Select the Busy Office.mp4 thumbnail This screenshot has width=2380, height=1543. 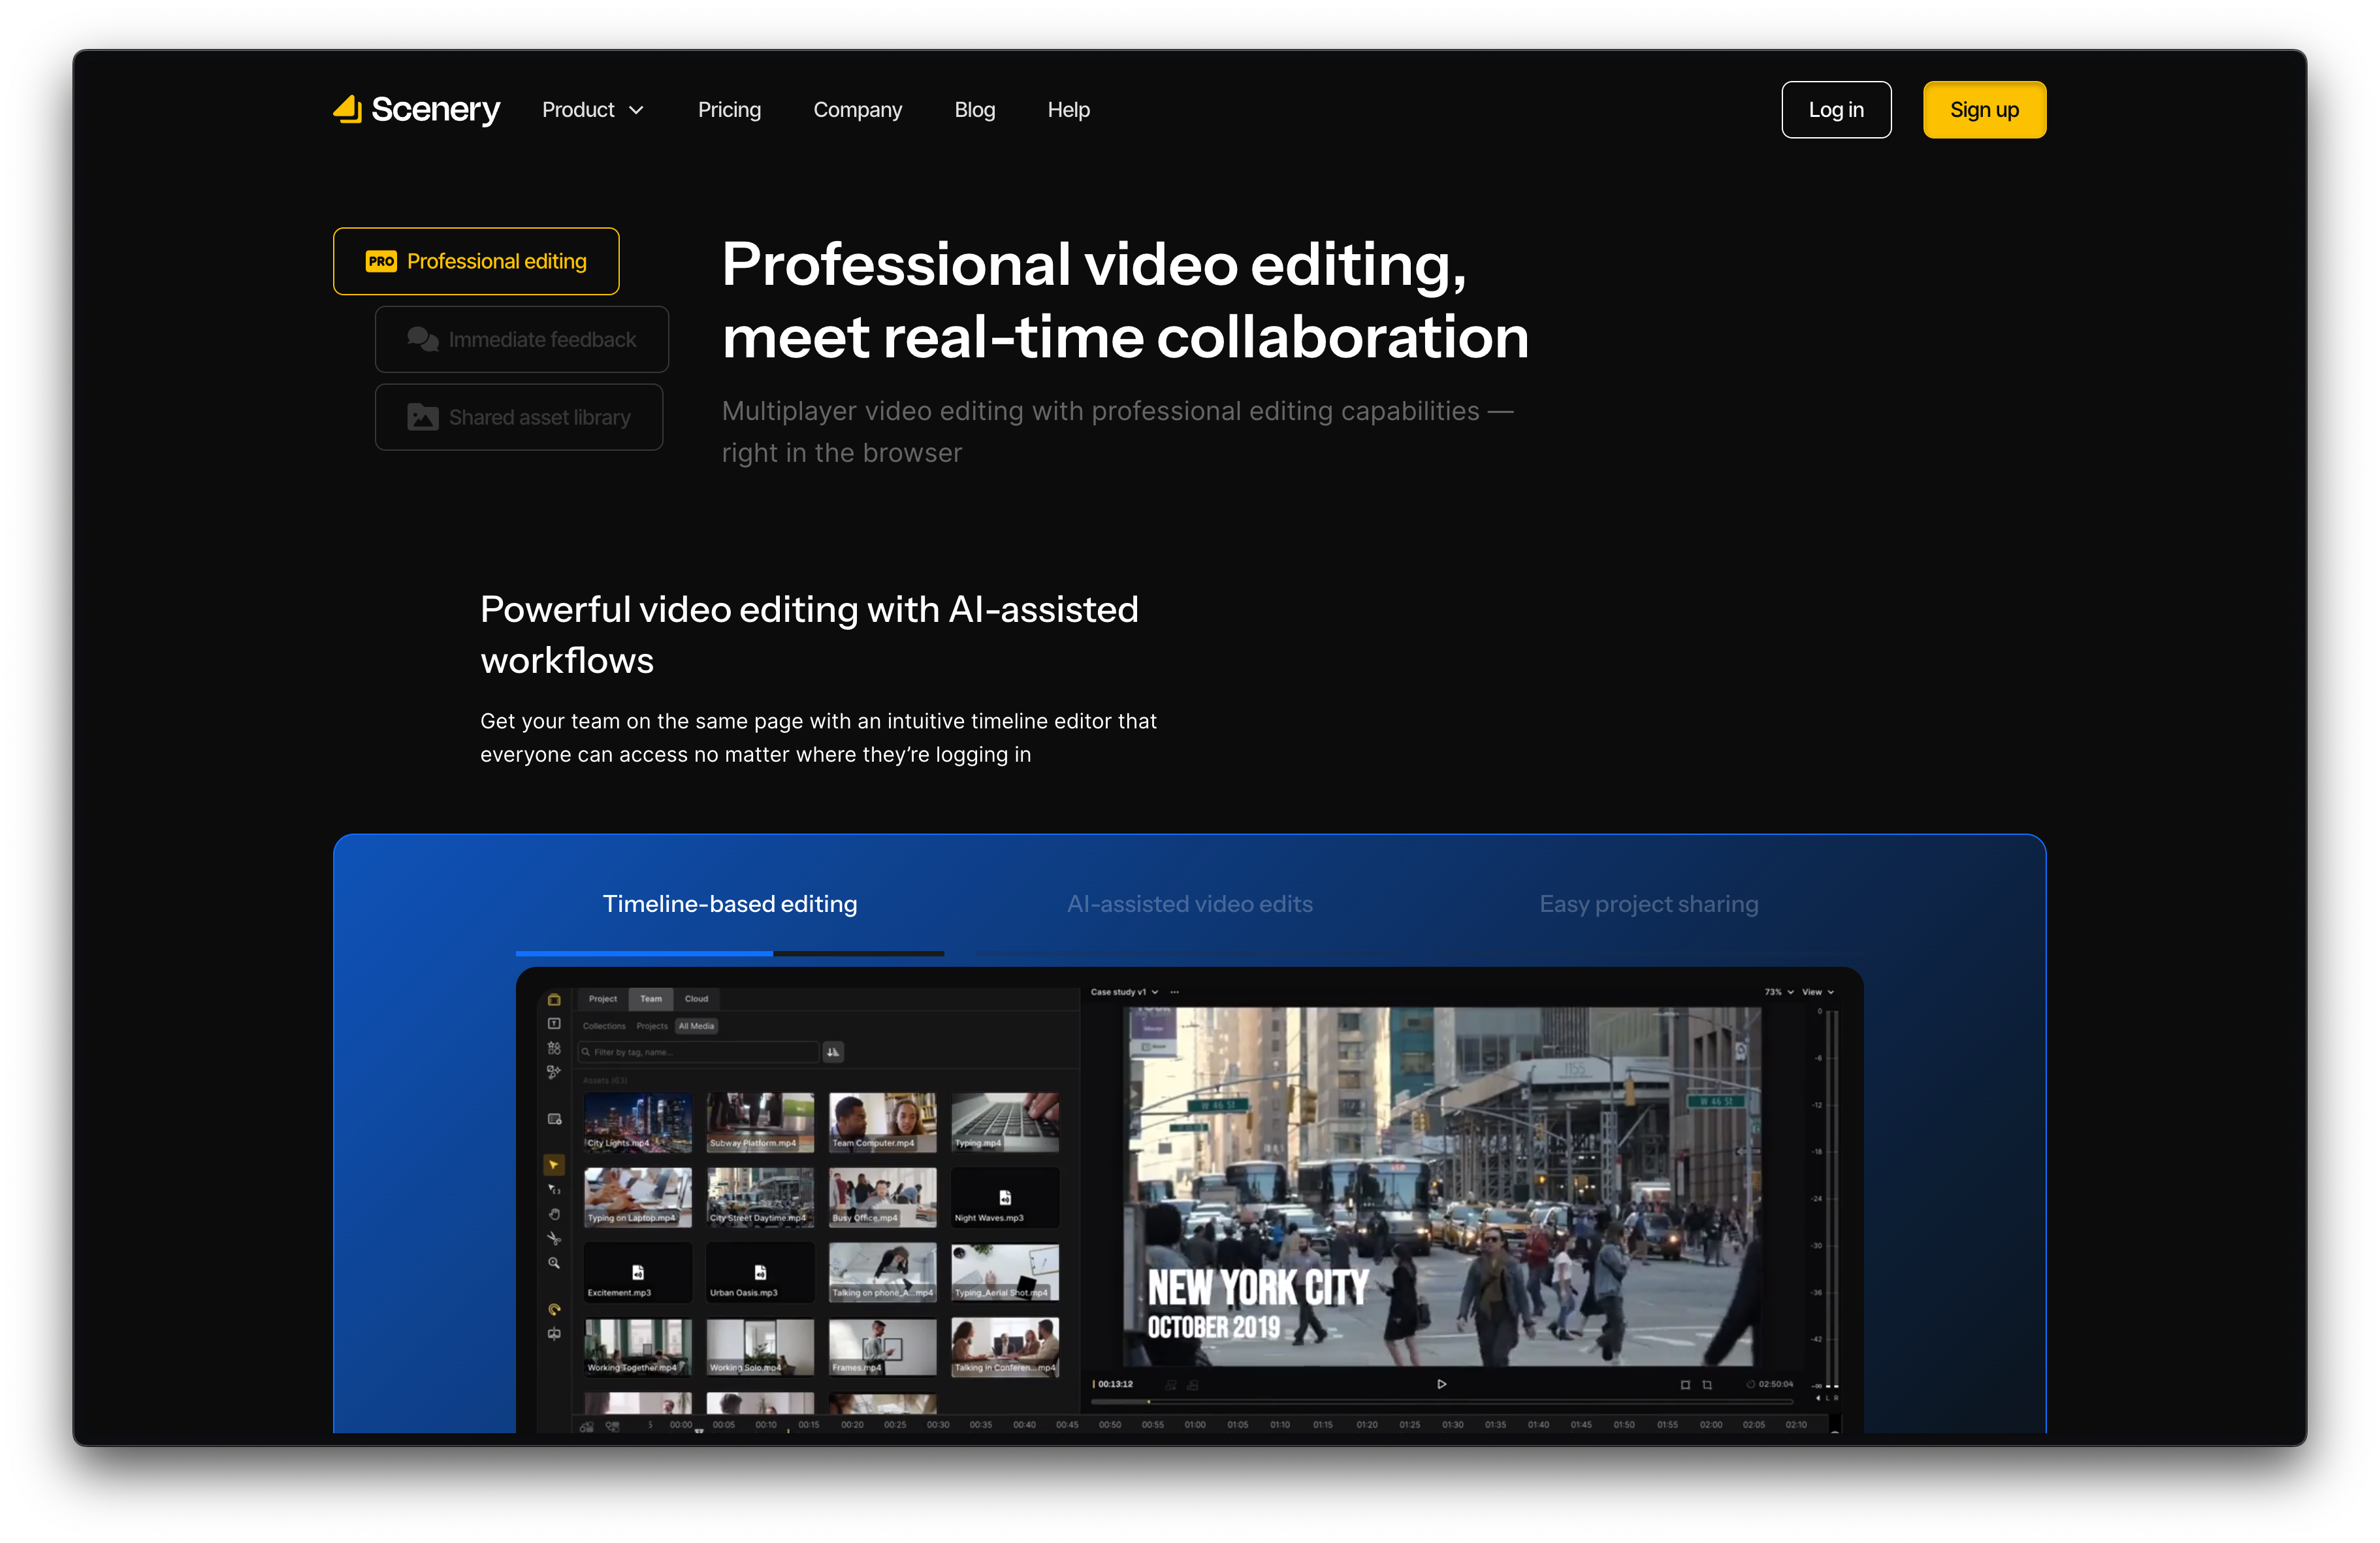tap(882, 1197)
